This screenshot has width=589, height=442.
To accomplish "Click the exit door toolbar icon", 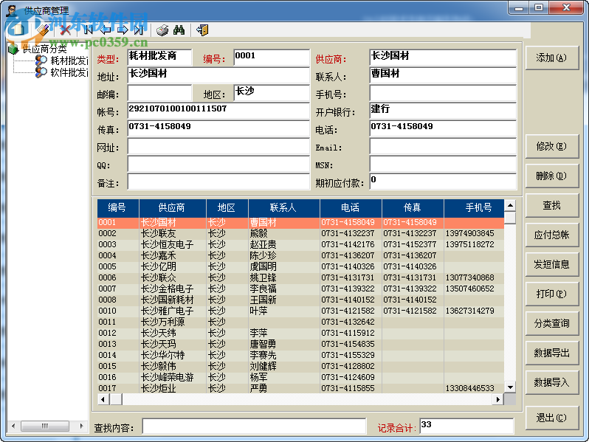I will click(x=202, y=30).
